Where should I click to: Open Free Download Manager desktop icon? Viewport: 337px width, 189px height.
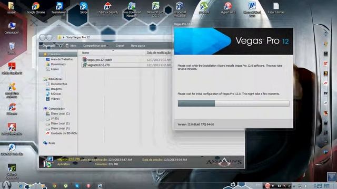(132, 9)
